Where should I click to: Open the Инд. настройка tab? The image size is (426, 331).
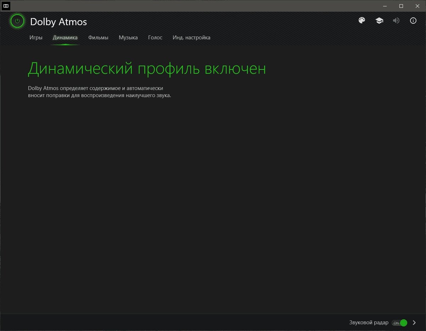(191, 38)
